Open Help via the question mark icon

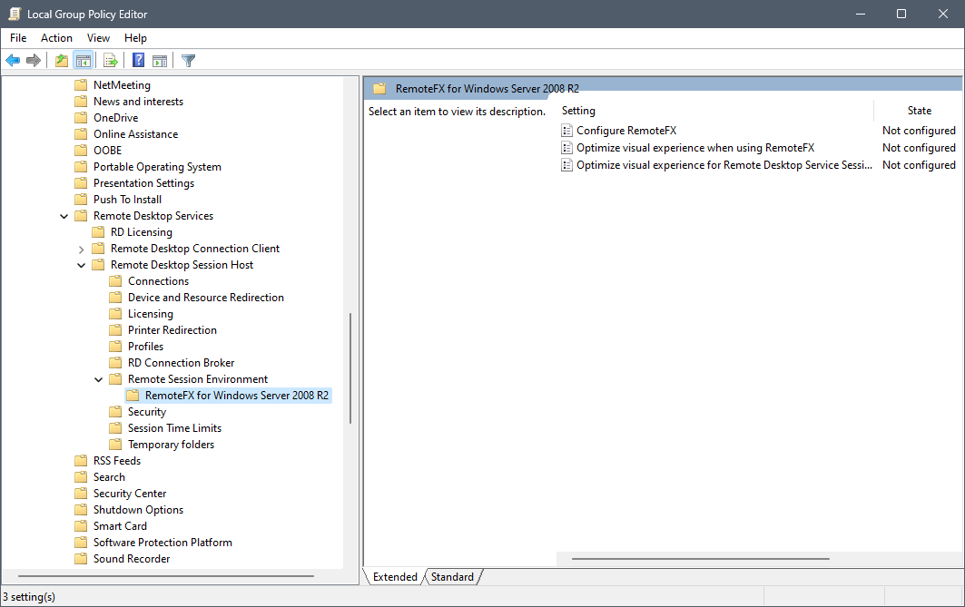pos(138,61)
